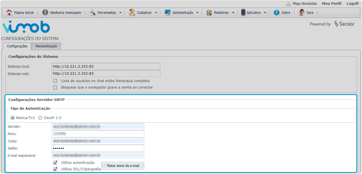Click the Porta input field
Viewport: 362px width, 174px height.
(98, 134)
